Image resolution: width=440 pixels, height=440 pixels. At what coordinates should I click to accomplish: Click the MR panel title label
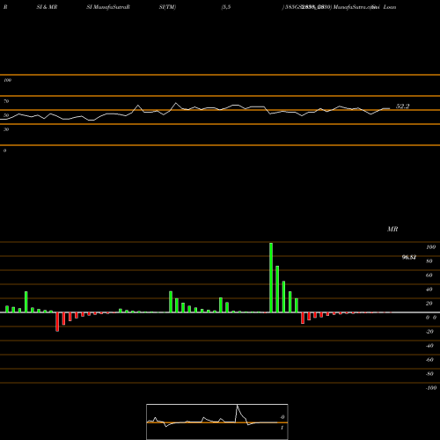pyautogui.click(x=392, y=229)
